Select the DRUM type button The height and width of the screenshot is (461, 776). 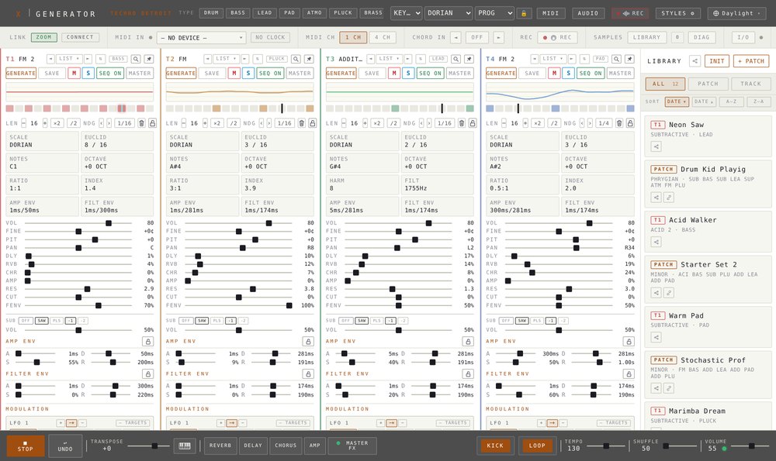(211, 13)
